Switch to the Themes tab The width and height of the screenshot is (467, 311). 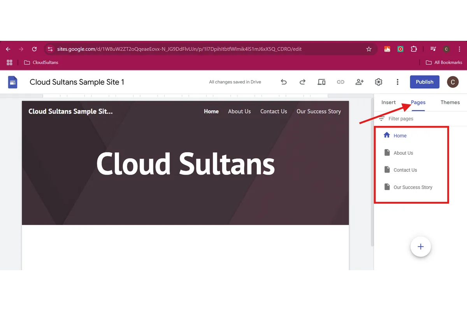(450, 102)
